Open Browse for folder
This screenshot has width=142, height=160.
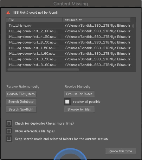[79, 94]
